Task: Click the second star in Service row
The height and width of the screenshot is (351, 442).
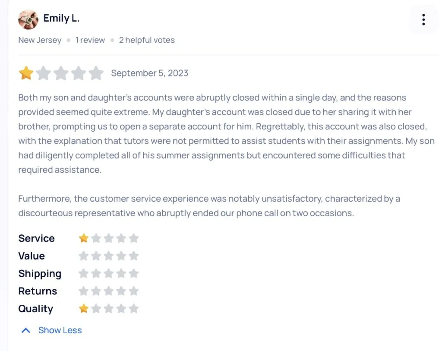Action: [96, 238]
